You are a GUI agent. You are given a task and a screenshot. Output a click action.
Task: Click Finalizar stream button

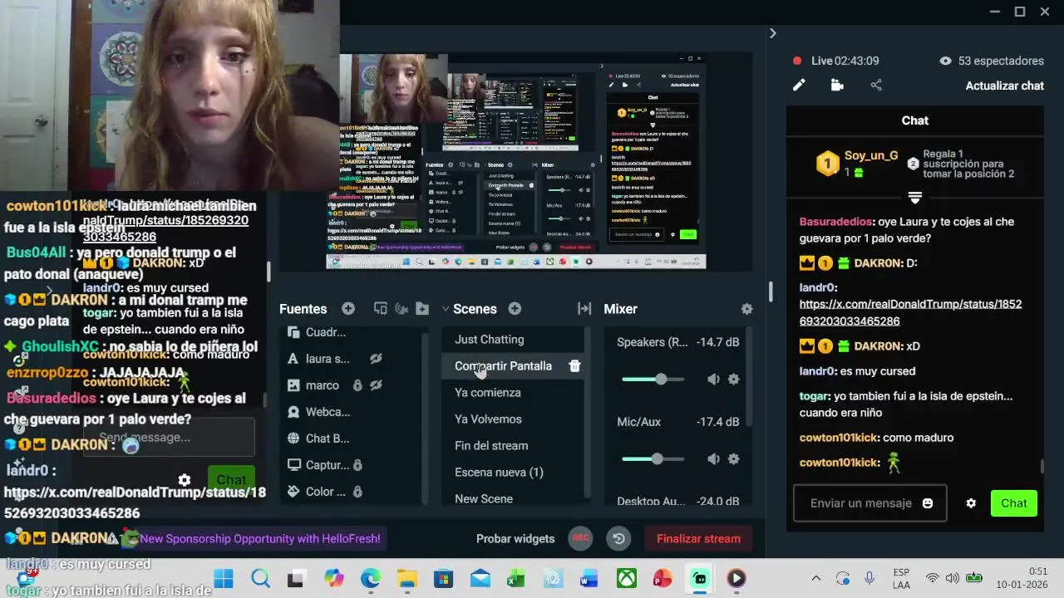click(x=698, y=538)
